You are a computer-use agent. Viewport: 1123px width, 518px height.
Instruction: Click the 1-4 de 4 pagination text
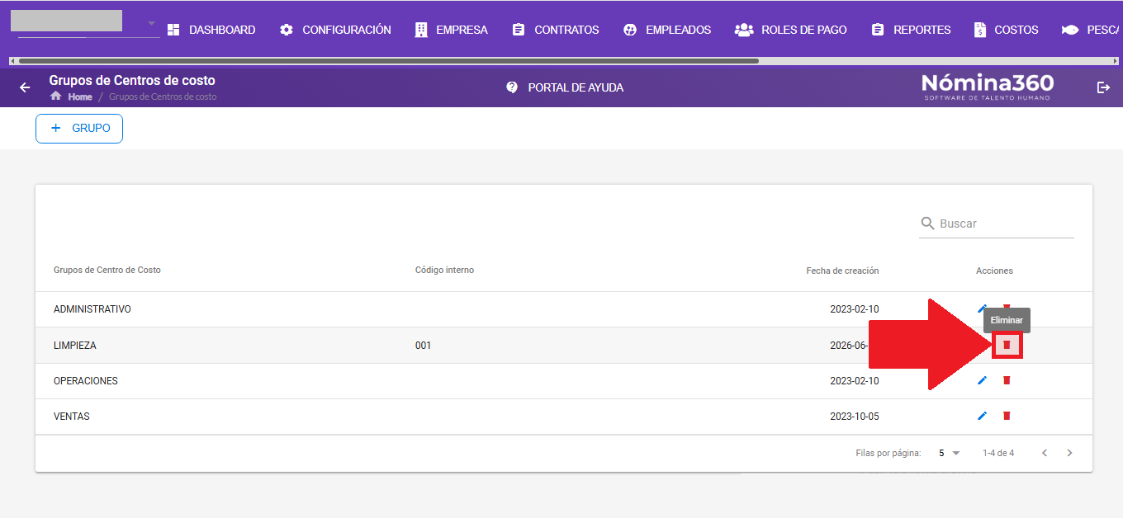click(x=998, y=453)
